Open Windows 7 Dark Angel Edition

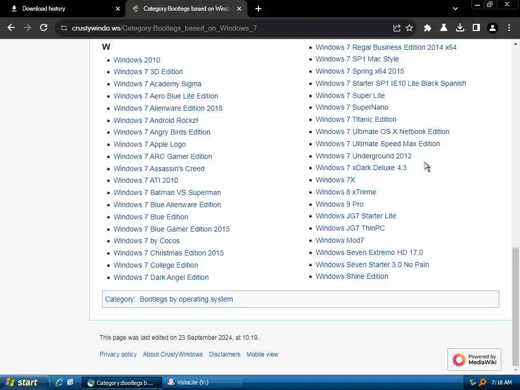(161, 278)
